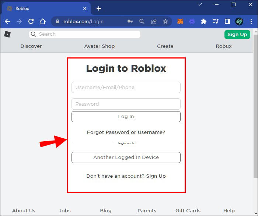This screenshot has width=258, height=216.
Task: Click the scrollbar down arrow
Action: [x=255, y=213]
